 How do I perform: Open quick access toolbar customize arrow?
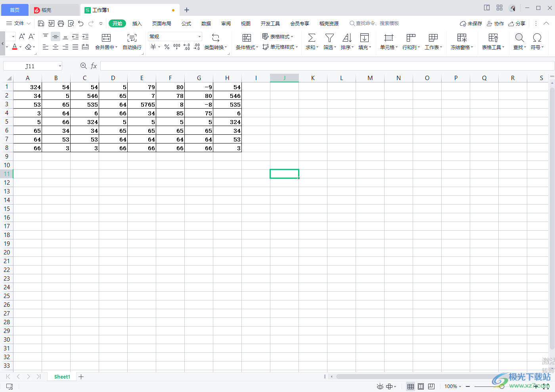point(101,23)
